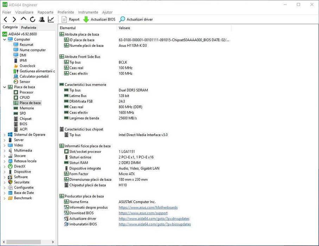
Task: Open the asus.com/Motherboards link
Action: pyautogui.click(x=148, y=207)
